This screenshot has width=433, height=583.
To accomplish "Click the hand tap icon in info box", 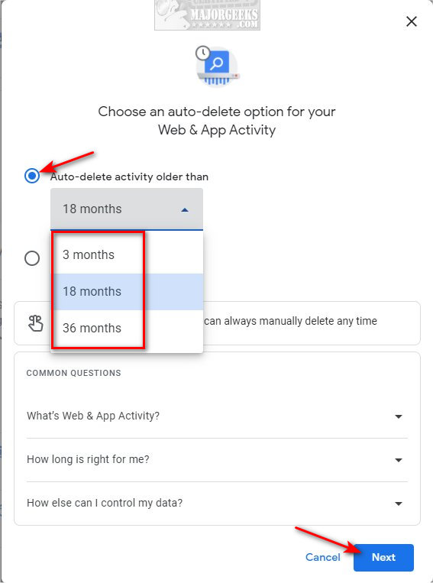I will click(36, 322).
